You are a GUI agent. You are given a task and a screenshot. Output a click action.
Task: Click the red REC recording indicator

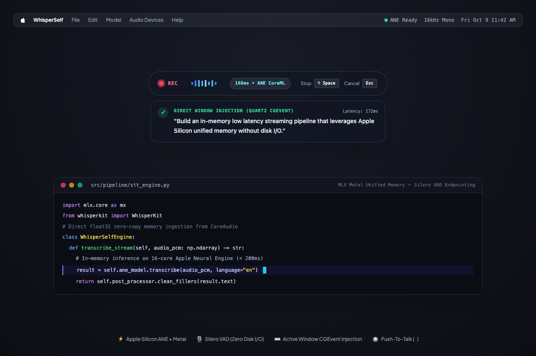pyautogui.click(x=167, y=83)
